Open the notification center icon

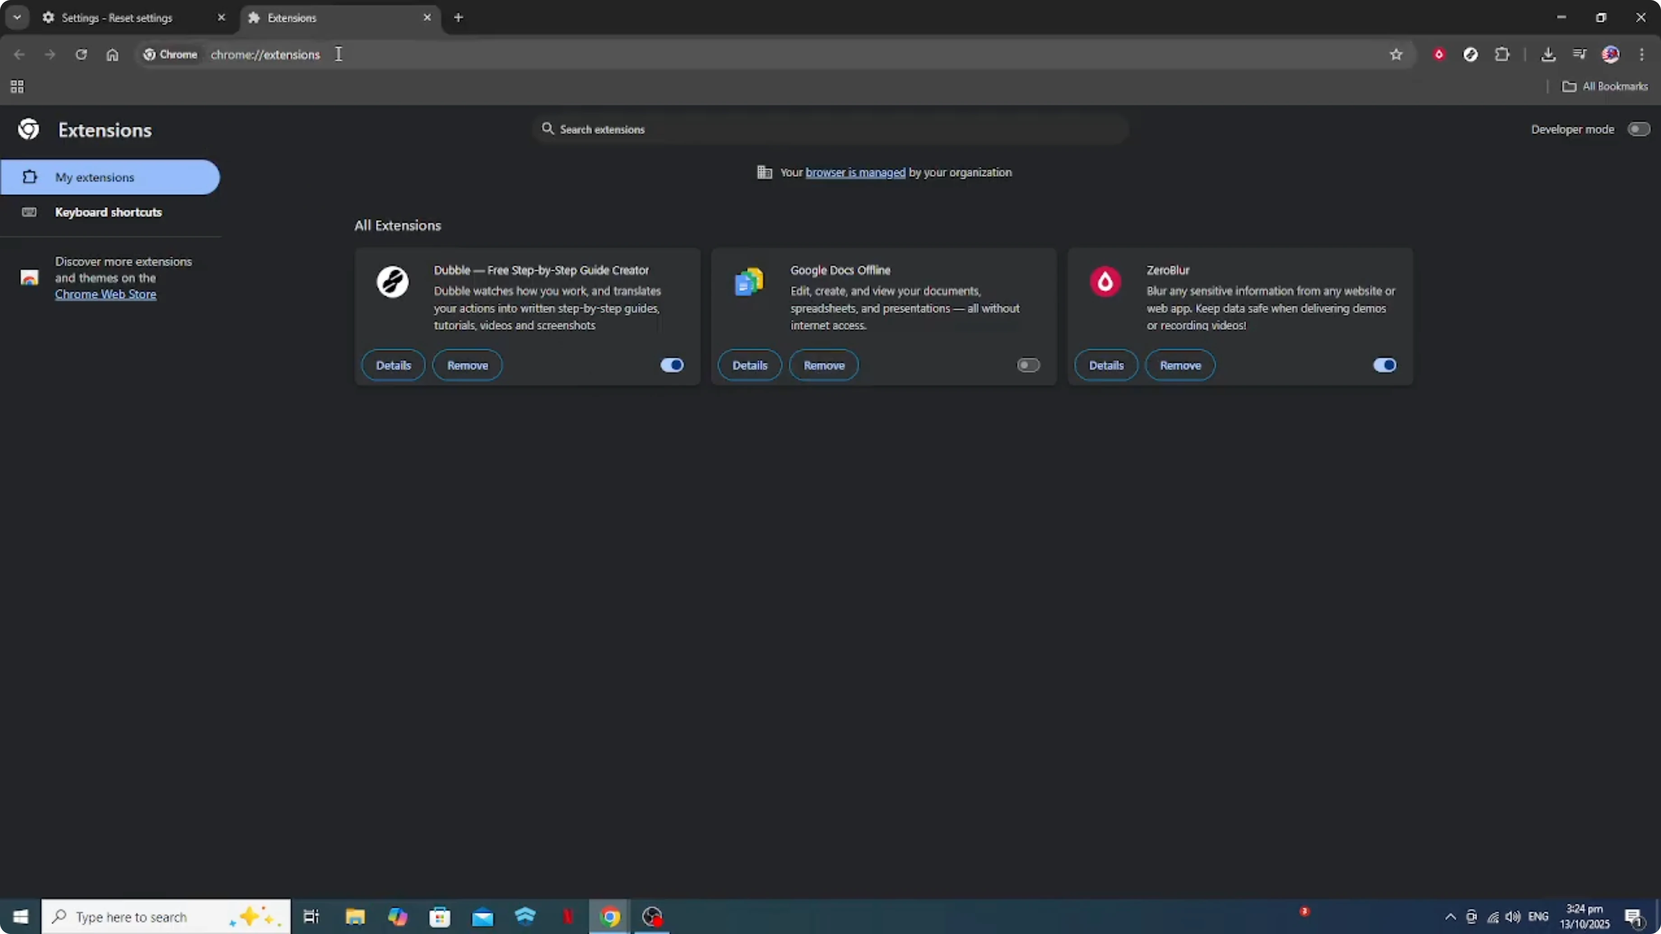[x=1633, y=916]
